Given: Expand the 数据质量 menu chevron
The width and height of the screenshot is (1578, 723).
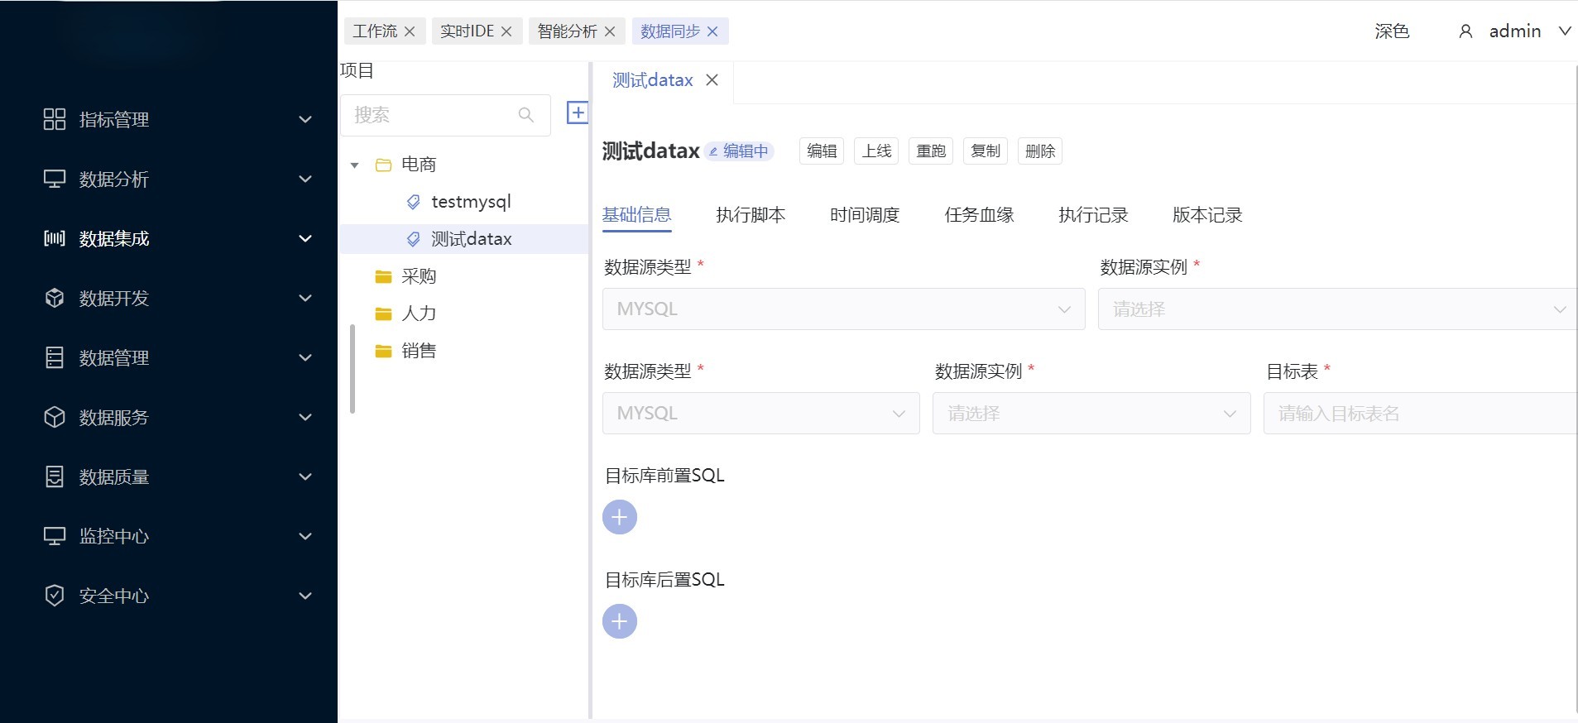Looking at the screenshot, I should [x=305, y=476].
